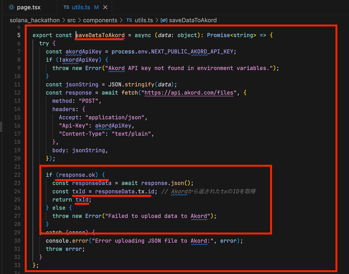
Task: Click the "Api-Key" header name
Action: [x=74, y=126]
